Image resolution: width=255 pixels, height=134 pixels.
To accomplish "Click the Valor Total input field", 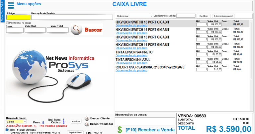I will (x=57, y=30).
